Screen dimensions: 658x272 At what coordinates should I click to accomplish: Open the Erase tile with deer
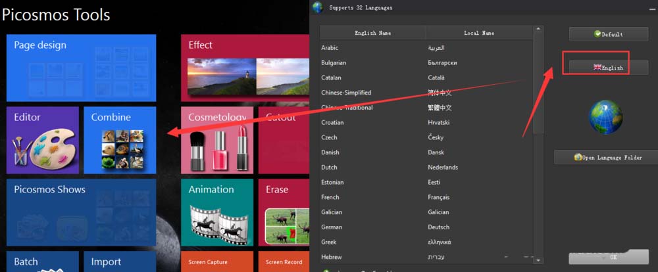click(x=284, y=212)
